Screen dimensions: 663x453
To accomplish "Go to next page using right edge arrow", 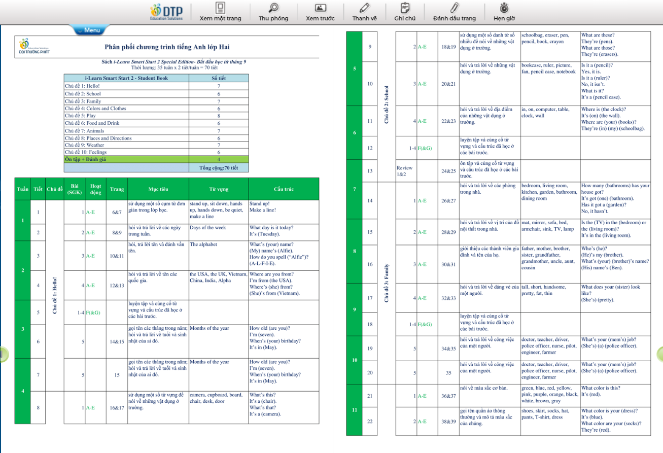I will click(659, 354).
